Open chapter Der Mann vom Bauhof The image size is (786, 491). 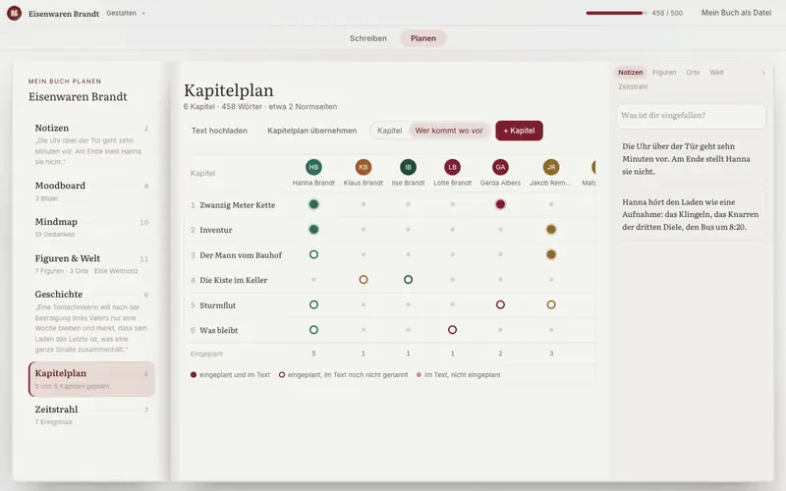tap(241, 255)
